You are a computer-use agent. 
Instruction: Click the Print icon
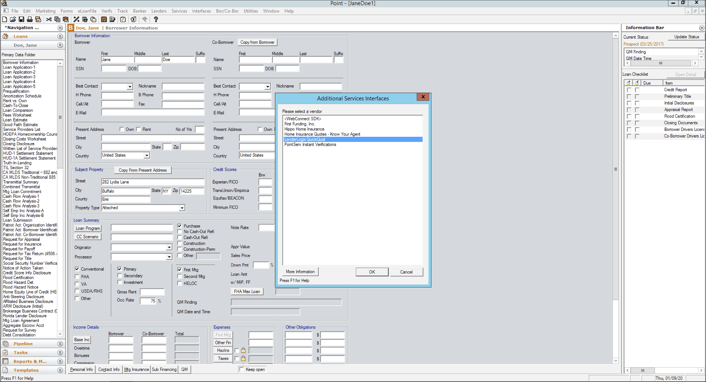click(x=30, y=19)
